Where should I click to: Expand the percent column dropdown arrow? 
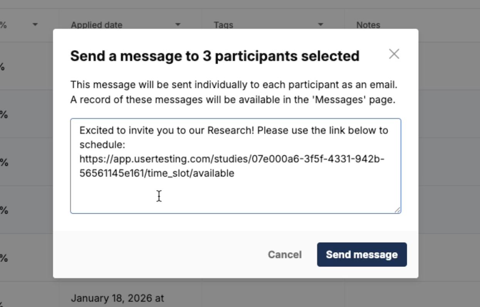35,25
